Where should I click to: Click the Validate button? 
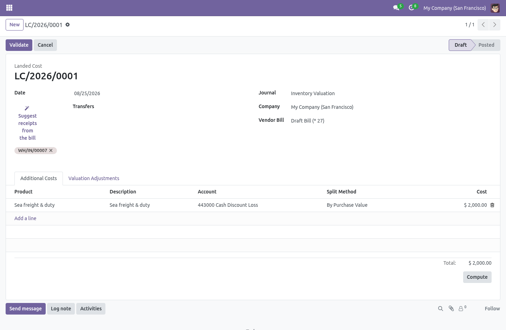point(19,45)
